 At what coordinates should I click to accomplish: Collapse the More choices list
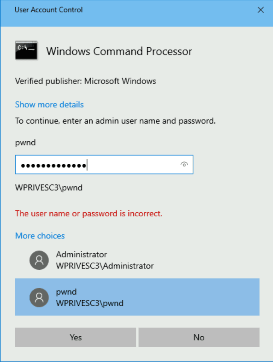coord(40,236)
